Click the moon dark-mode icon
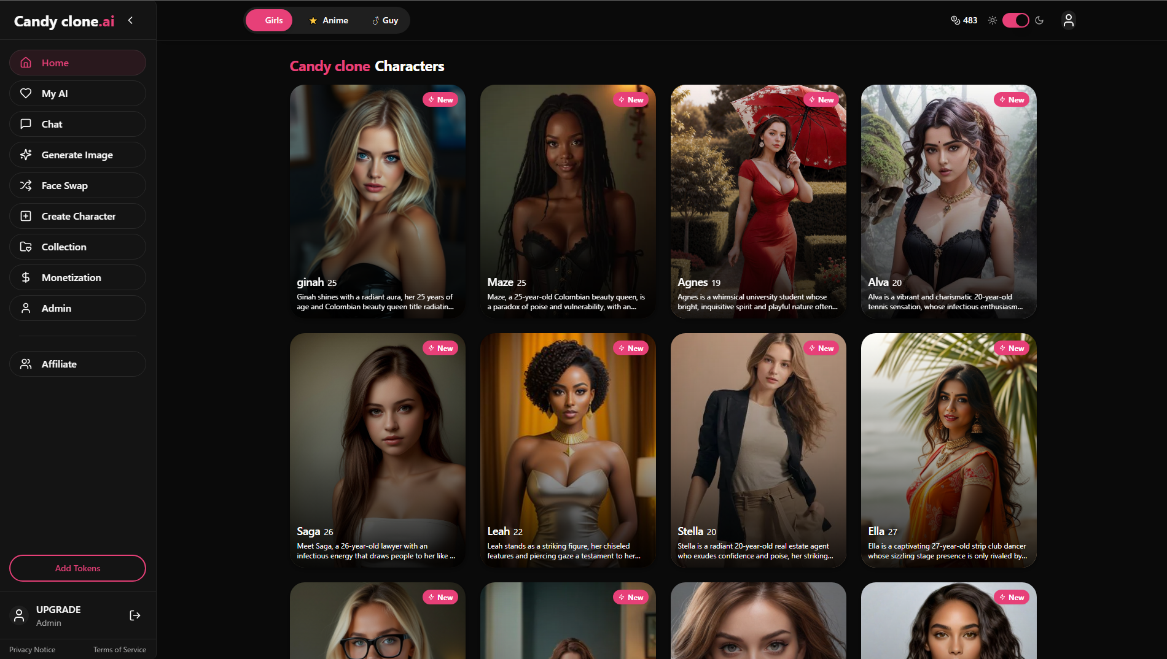Screen dimensions: 1167x659 pos(1039,20)
